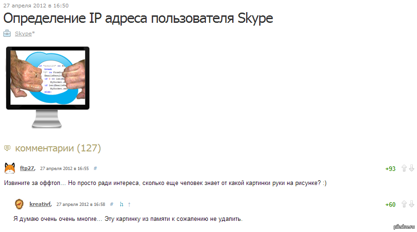Click the permalink hash of ftp27's comment
The height and width of the screenshot is (232, 417).
[x=95, y=168]
